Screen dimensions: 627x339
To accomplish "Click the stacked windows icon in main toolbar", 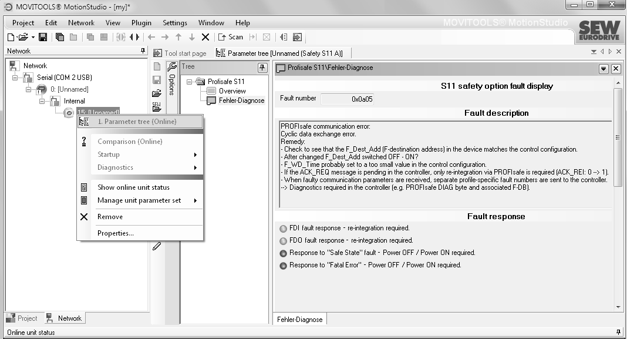I will tap(60, 37).
